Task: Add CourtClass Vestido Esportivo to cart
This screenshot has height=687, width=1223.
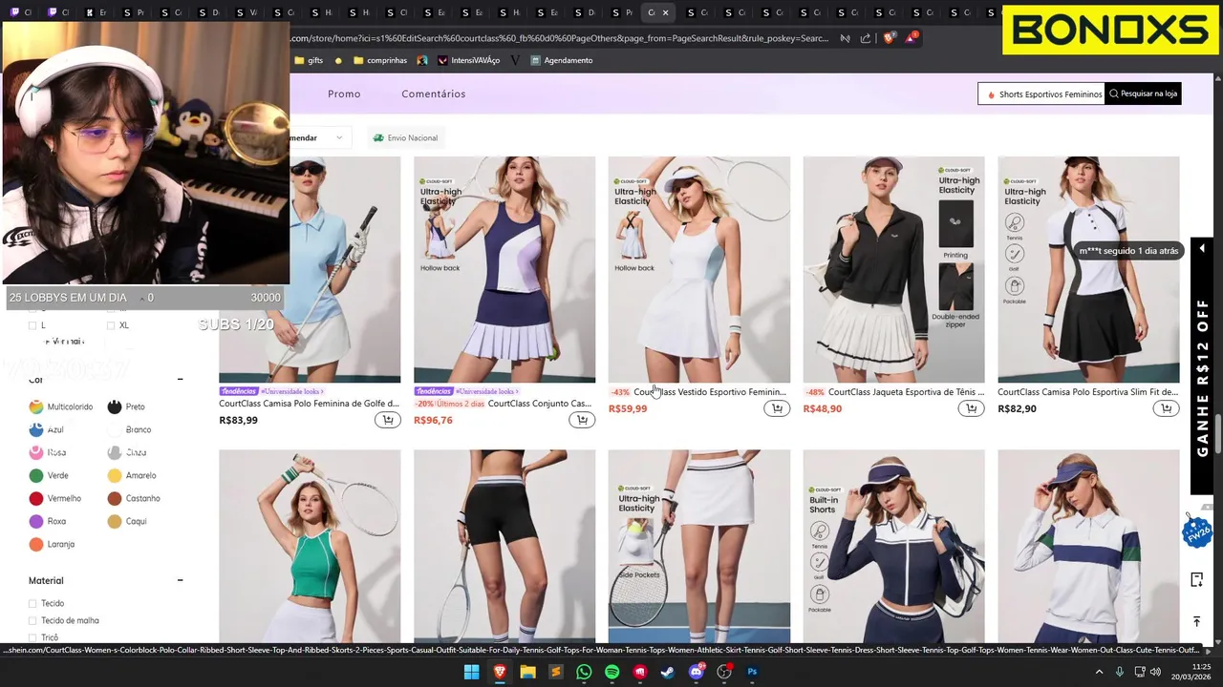Action: click(777, 408)
